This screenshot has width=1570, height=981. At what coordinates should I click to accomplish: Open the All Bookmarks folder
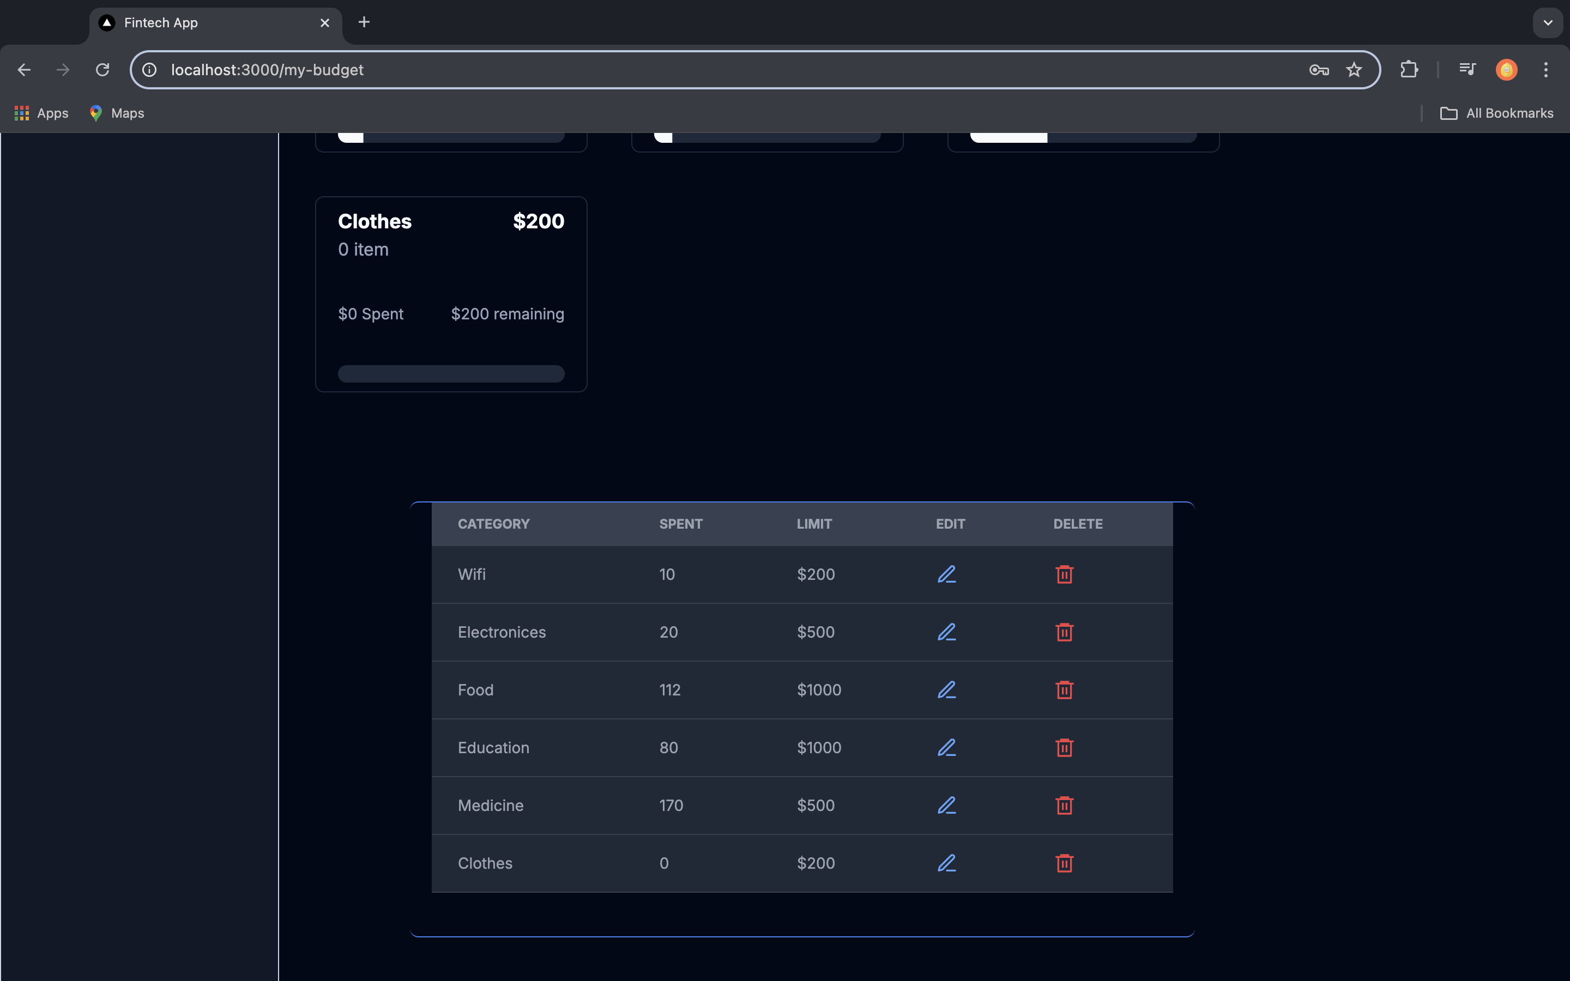[1496, 113]
